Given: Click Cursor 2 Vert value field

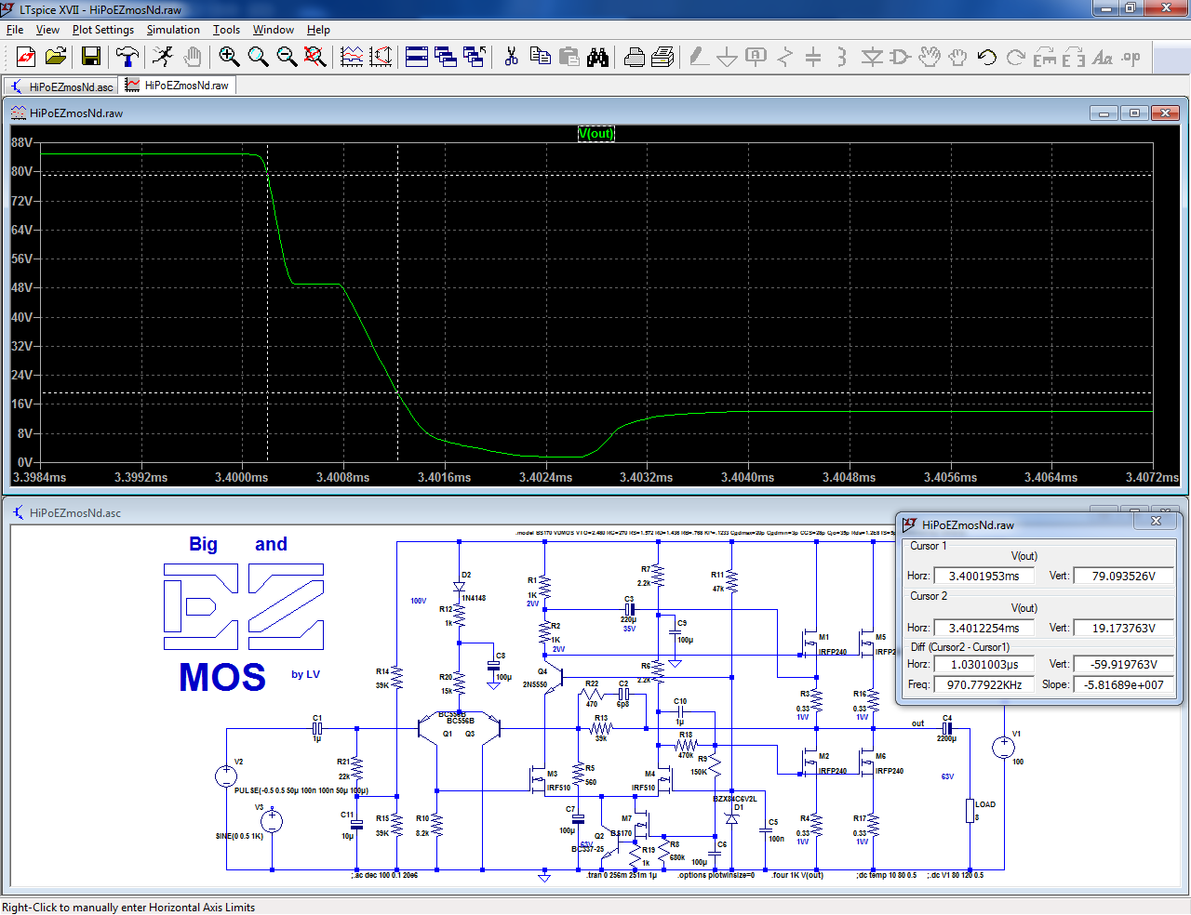Looking at the screenshot, I should (1123, 629).
